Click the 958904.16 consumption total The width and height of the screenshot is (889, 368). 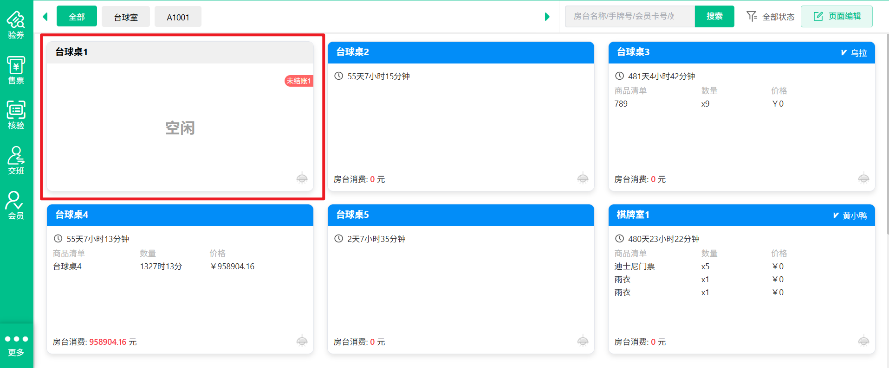[108, 342]
